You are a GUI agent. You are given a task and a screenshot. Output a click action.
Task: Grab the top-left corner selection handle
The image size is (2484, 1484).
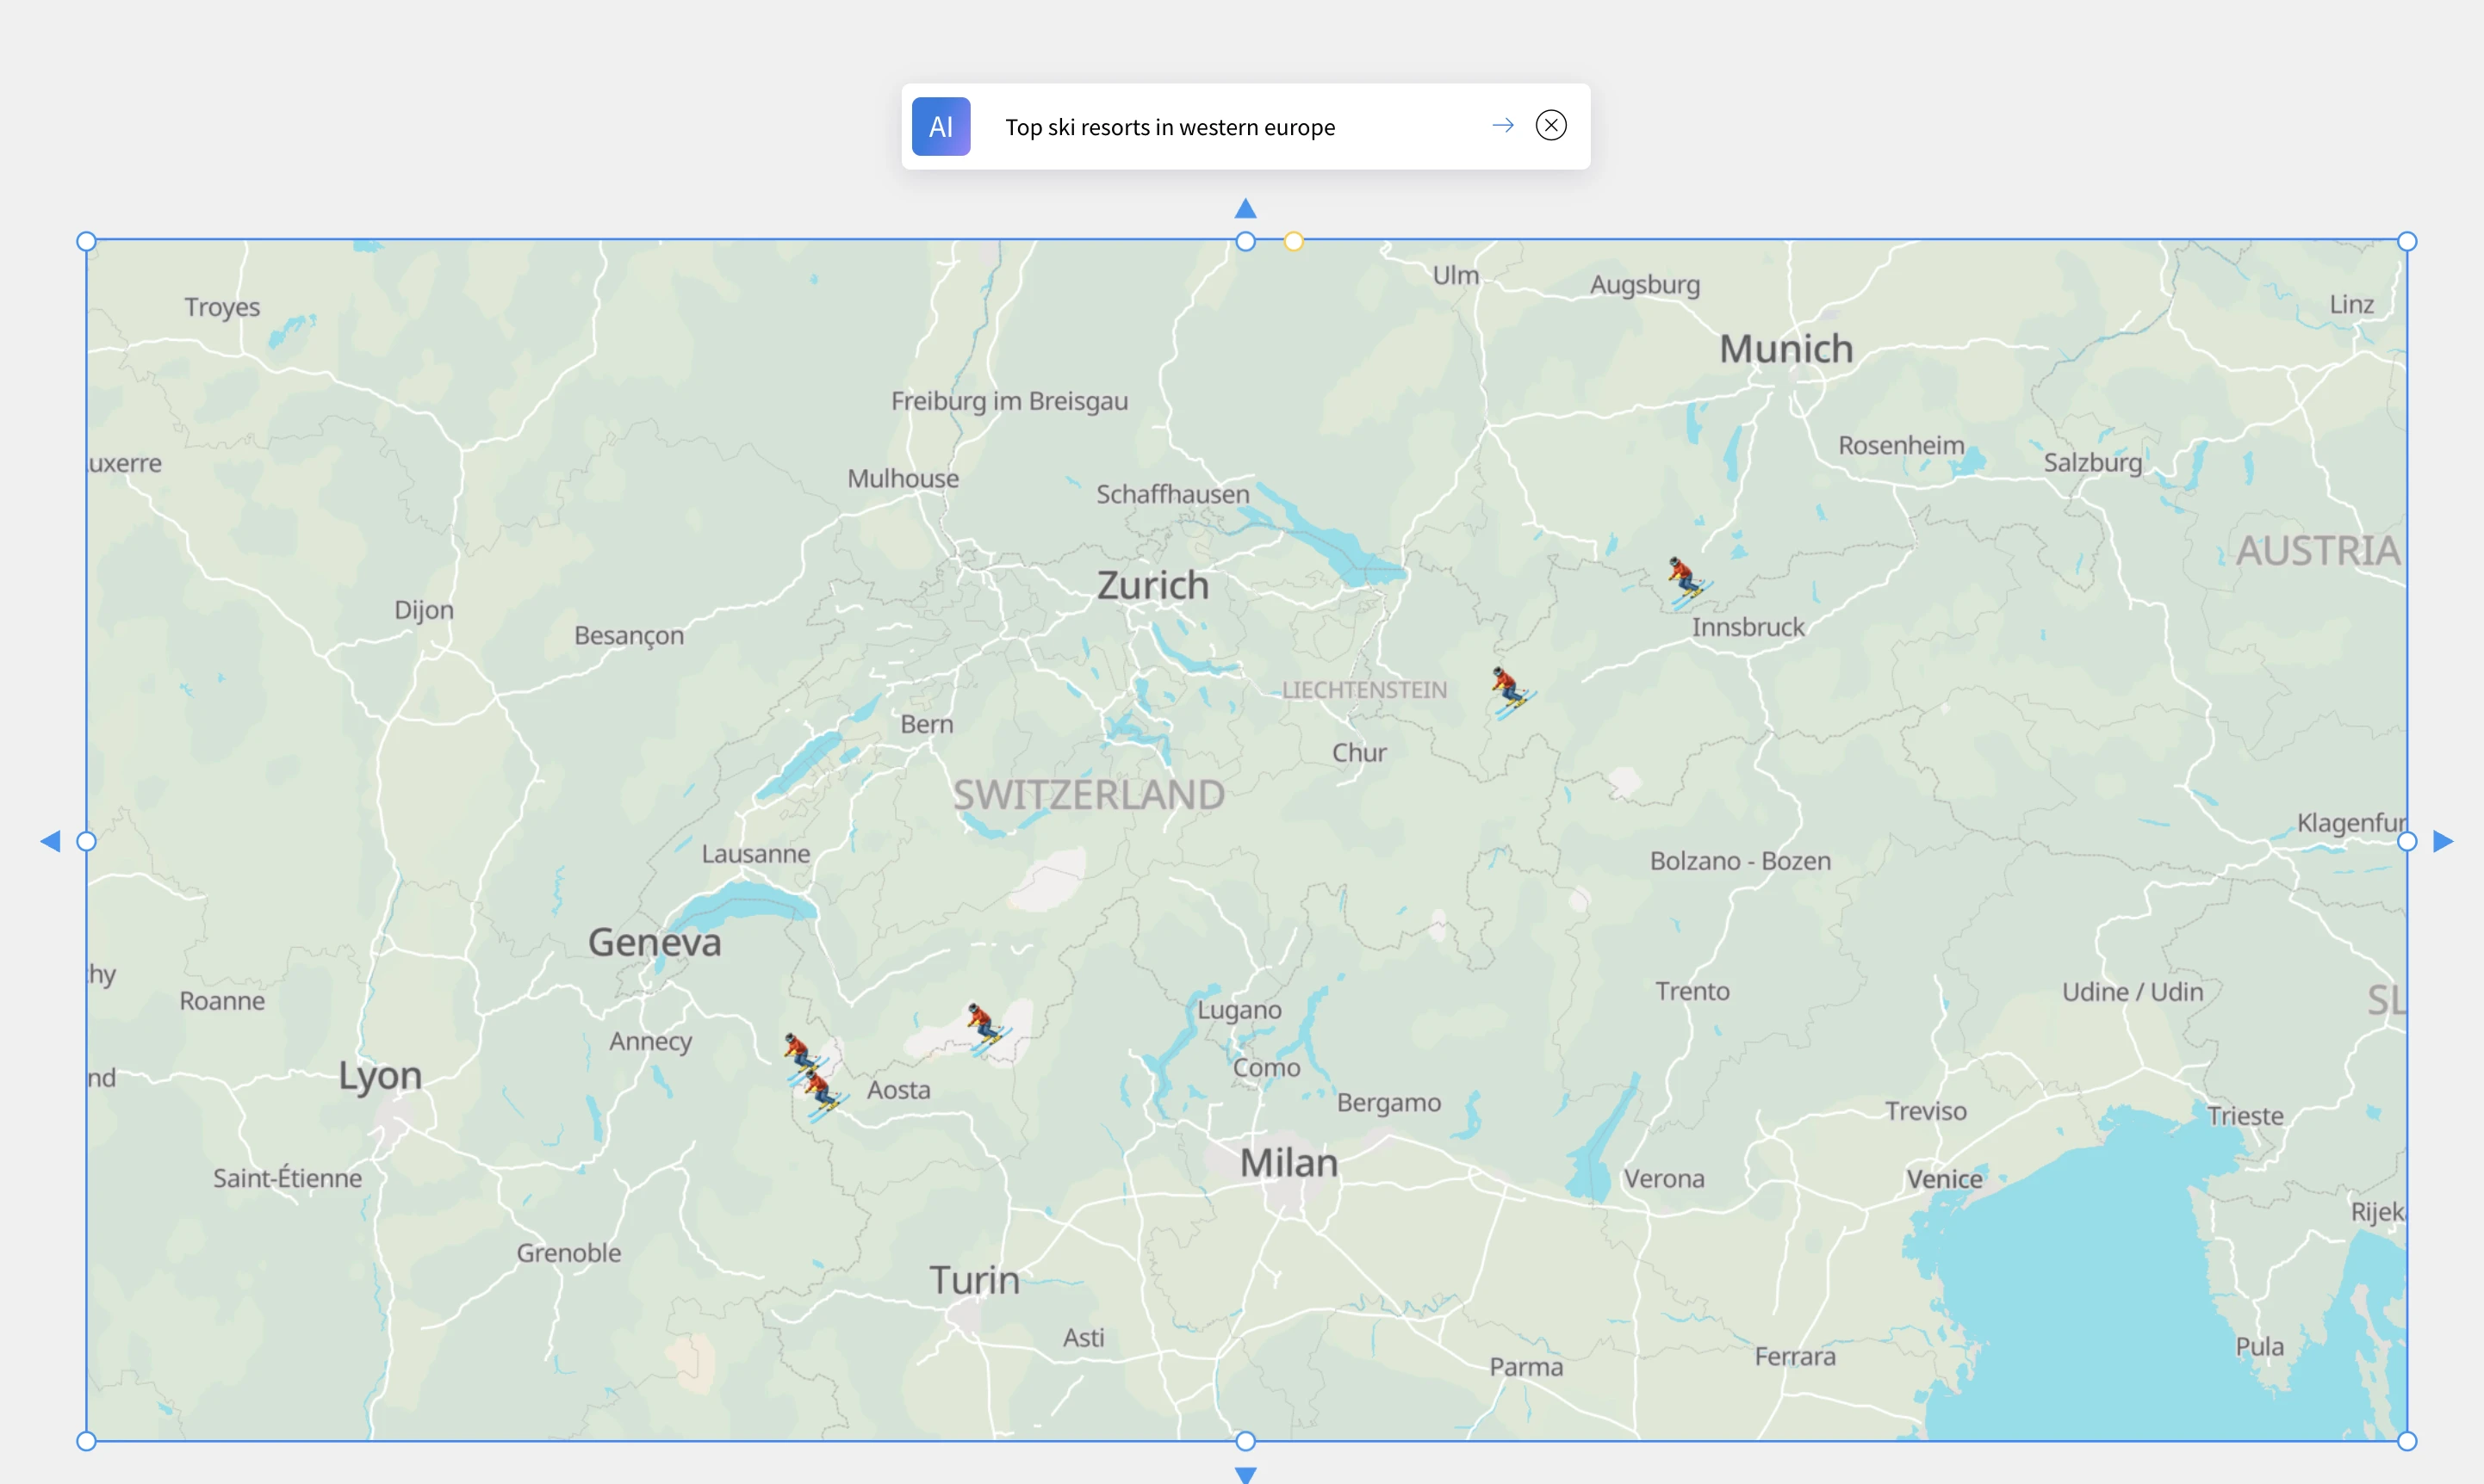(x=86, y=240)
